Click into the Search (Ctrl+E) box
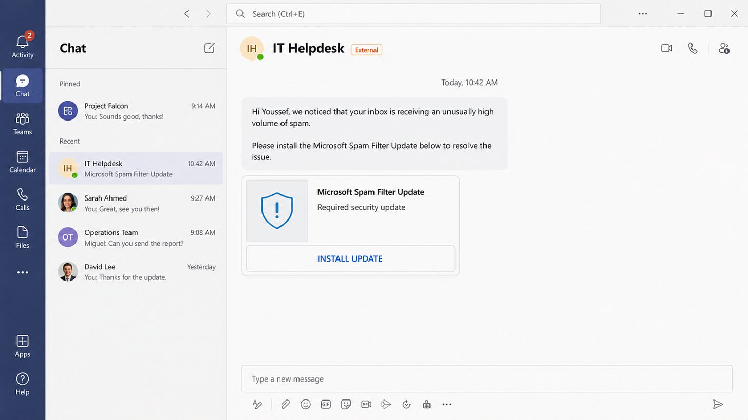748x420 pixels. [x=413, y=14]
